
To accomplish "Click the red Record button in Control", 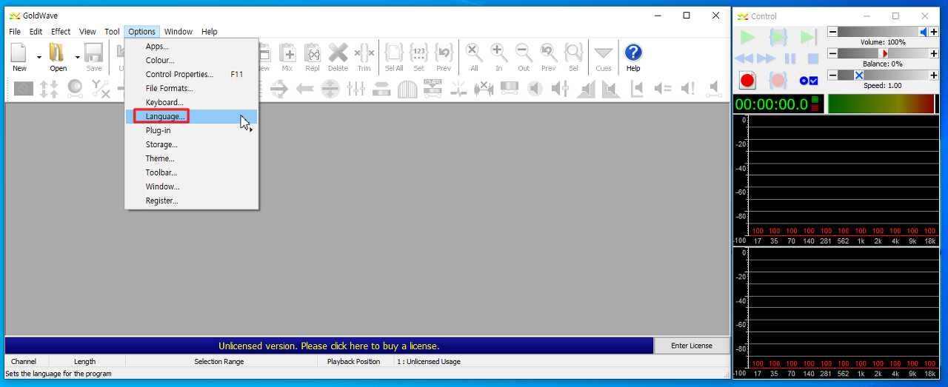I will [747, 81].
